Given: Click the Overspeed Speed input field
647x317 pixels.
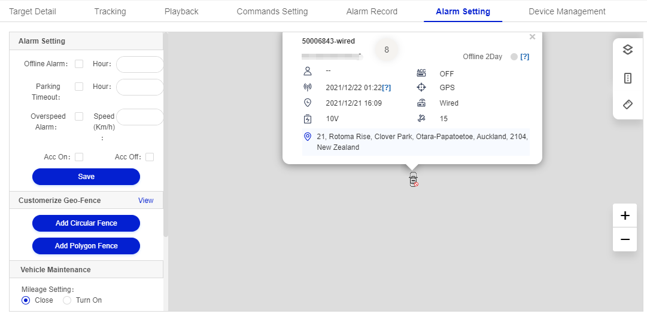Looking at the screenshot, I should (139, 117).
